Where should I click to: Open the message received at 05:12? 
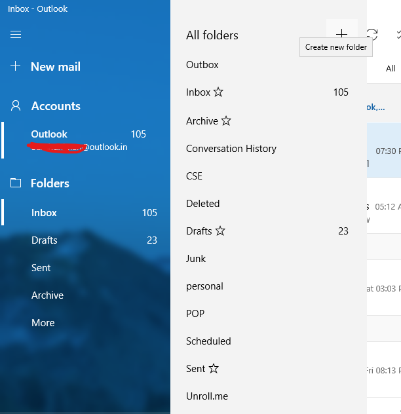tap(384, 206)
